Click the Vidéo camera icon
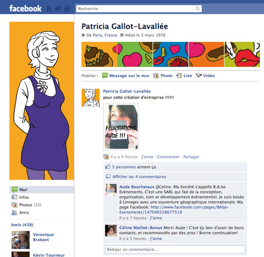 199,76
